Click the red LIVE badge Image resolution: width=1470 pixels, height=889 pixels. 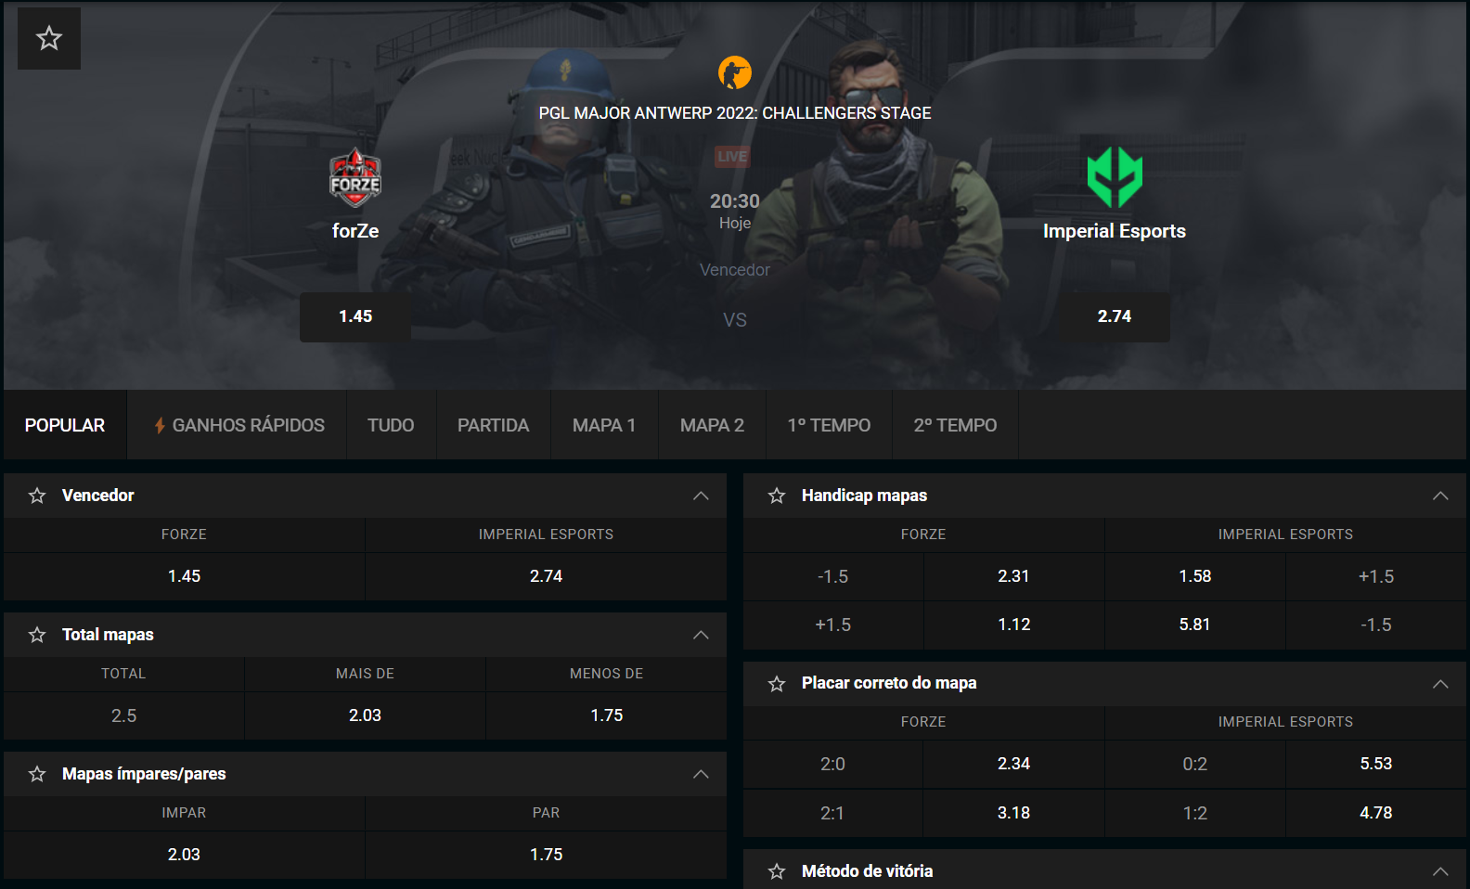[x=732, y=157]
